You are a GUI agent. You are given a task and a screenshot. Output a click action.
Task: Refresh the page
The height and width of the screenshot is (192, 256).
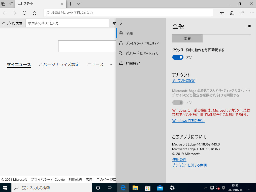24,13
